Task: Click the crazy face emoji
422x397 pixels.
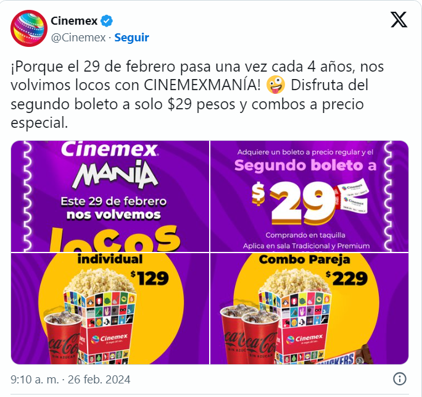Action: (276, 85)
